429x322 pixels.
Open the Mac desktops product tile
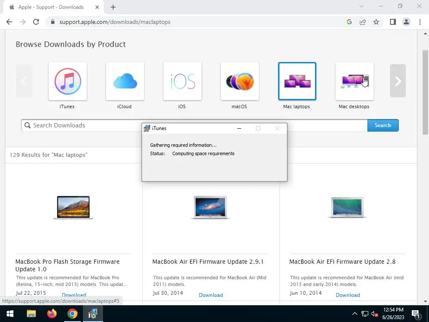(354, 81)
